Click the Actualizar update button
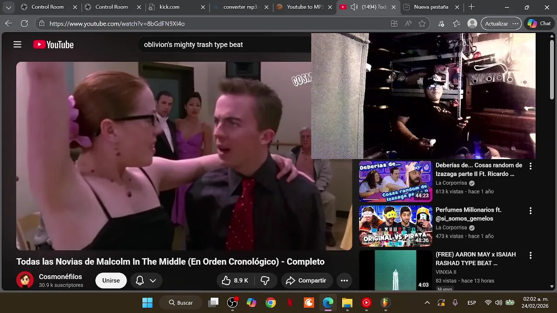This screenshot has height=313, width=557. point(497,23)
